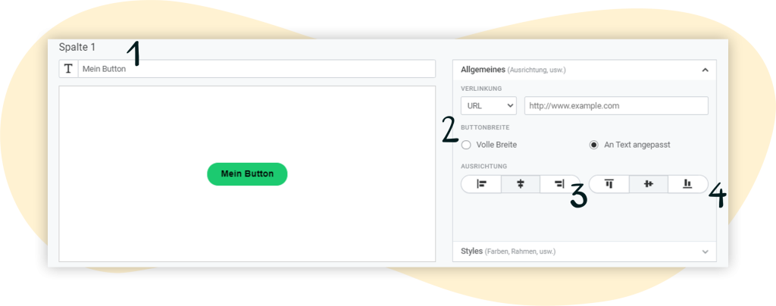776x306 pixels.
Task: Click the Mein Button text input field
Action: click(x=257, y=69)
